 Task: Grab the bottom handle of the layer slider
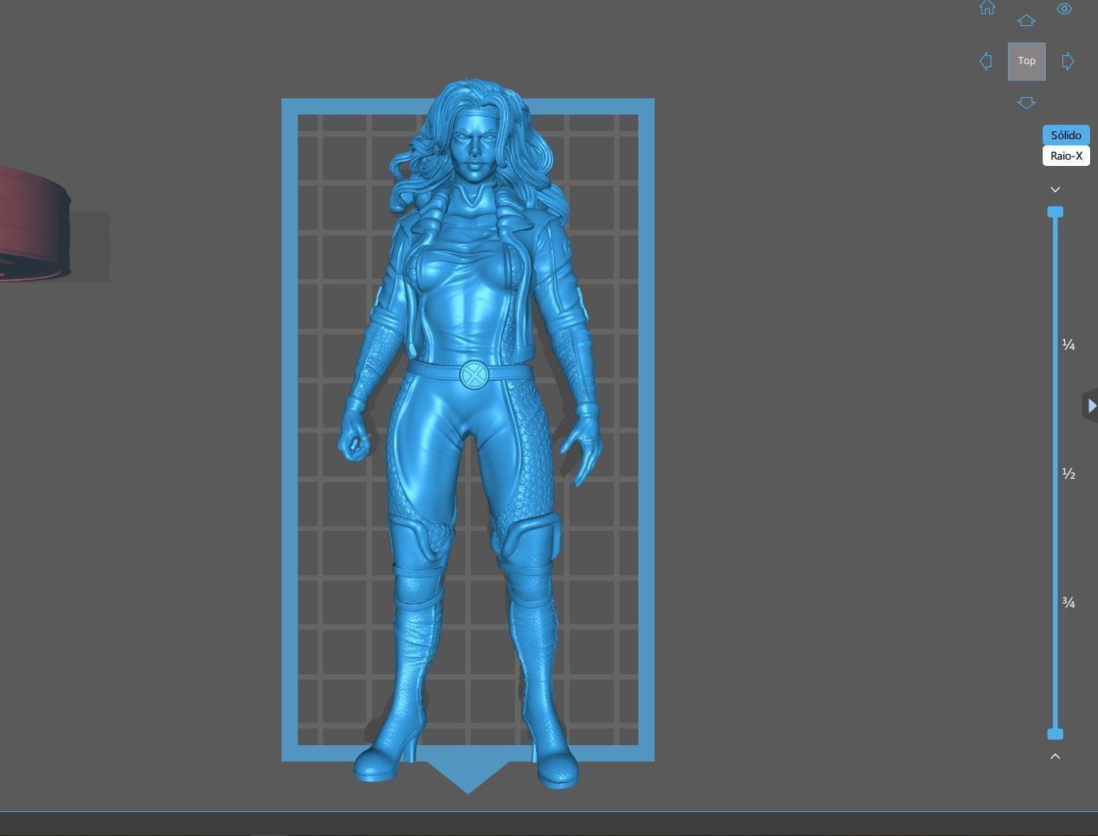click(x=1055, y=734)
